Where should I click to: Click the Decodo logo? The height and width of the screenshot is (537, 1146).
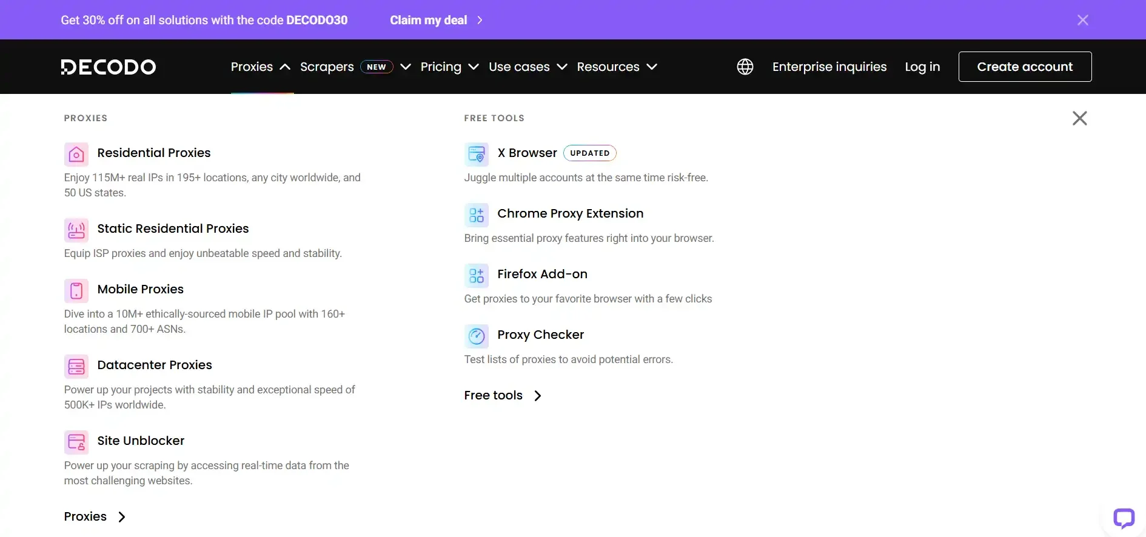109,67
